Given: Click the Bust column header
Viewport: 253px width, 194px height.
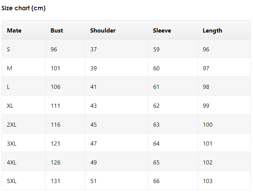Looking at the screenshot, I should [x=57, y=31].
